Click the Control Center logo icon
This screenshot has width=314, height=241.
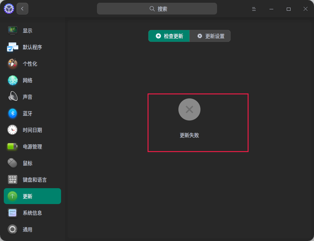click(x=9, y=9)
